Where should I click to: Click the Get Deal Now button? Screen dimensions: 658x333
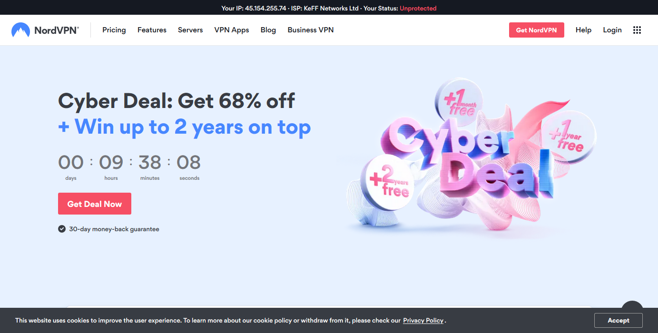95,204
